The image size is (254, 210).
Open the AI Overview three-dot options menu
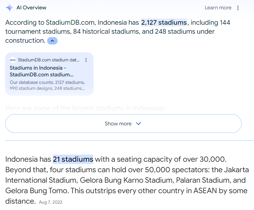(x=238, y=8)
